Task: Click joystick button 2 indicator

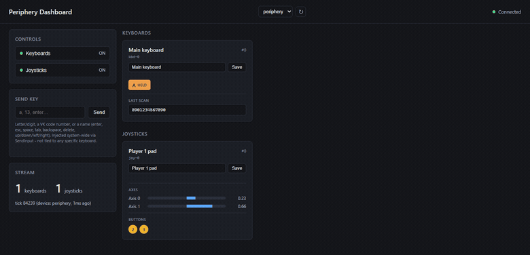Action: [132, 229]
